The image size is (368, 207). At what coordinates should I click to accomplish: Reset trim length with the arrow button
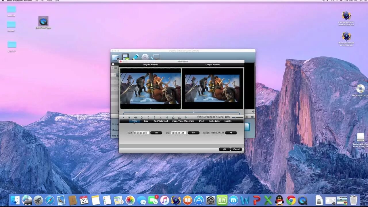click(231, 133)
